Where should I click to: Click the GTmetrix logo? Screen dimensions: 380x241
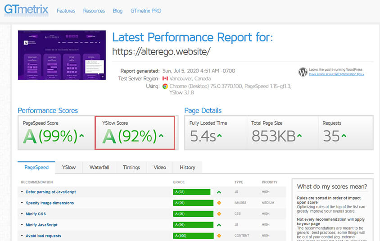click(x=26, y=10)
